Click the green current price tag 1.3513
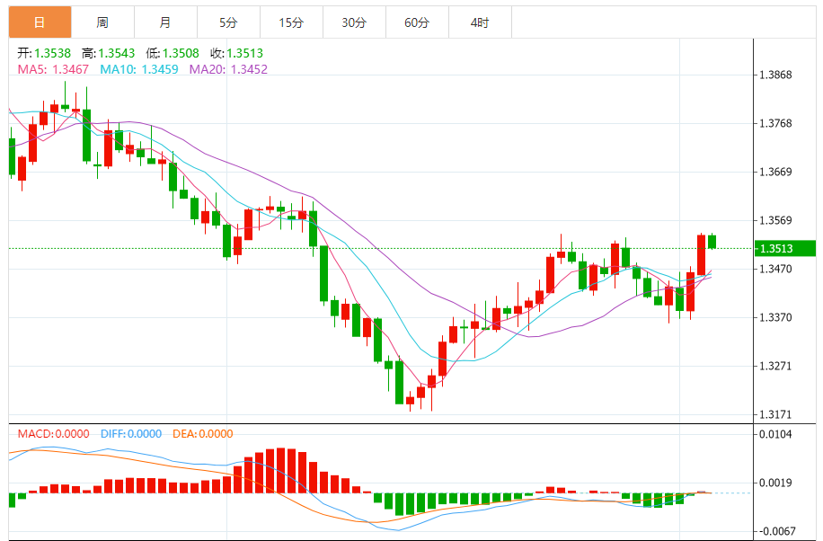The width and height of the screenshot is (823, 541). [785, 248]
